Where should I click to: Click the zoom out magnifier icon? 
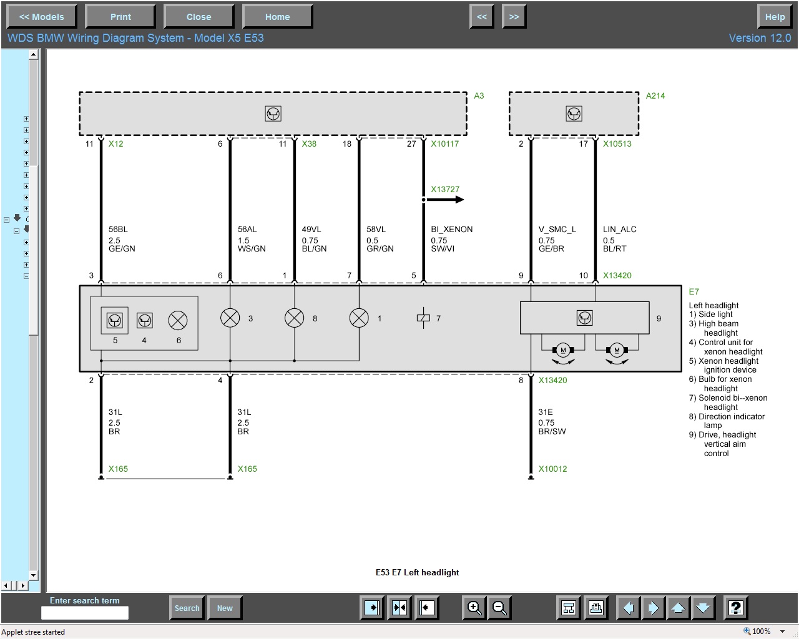click(499, 608)
